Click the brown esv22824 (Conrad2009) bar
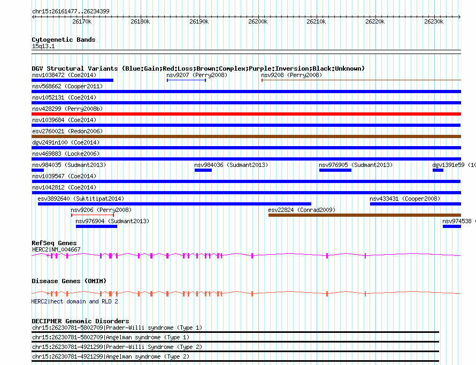Screen dimensions: 476x365 pyautogui.click(x=364, y=215)
